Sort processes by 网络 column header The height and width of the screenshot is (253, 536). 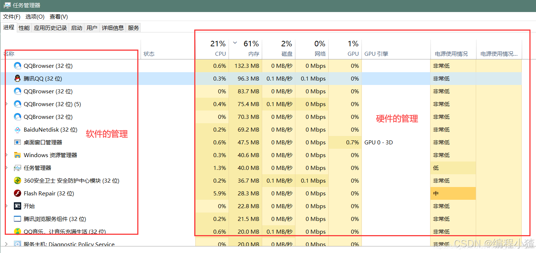click(x=312, y=49)
